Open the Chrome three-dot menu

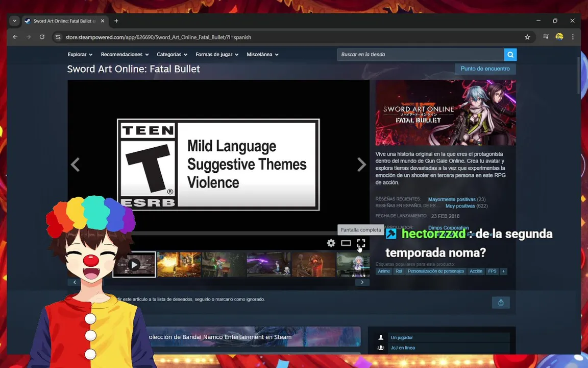pos(573,37)
